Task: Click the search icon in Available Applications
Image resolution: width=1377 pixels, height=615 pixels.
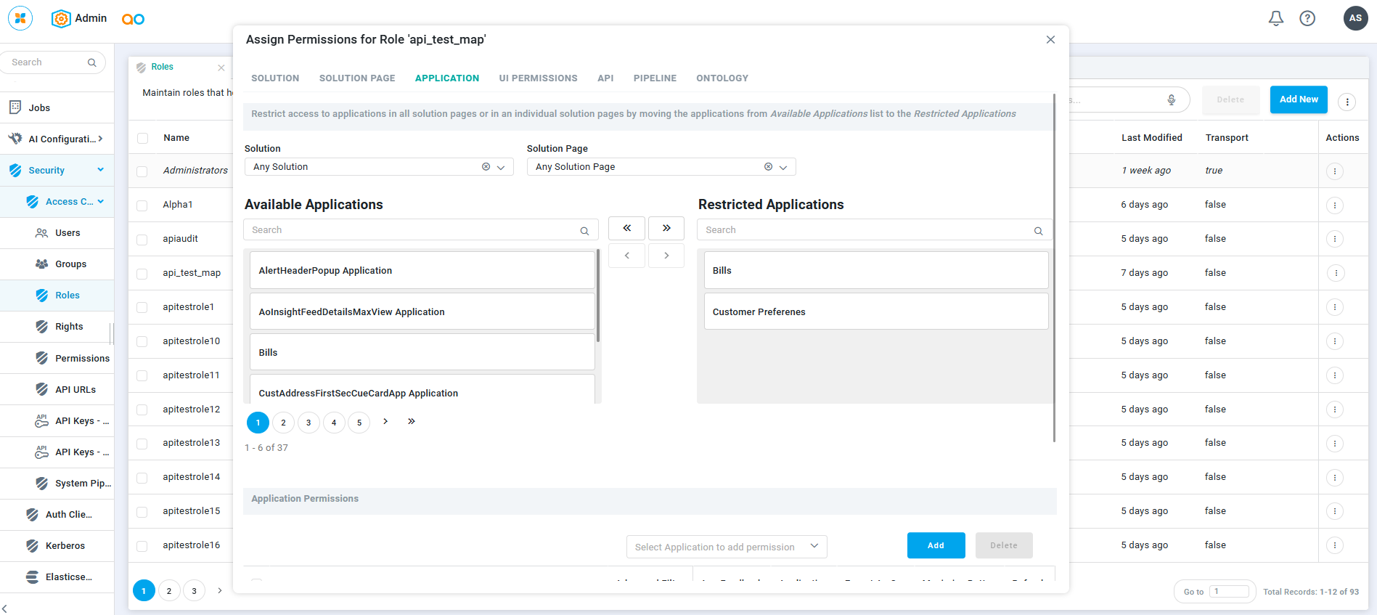Action: click(x=584, y=231)
